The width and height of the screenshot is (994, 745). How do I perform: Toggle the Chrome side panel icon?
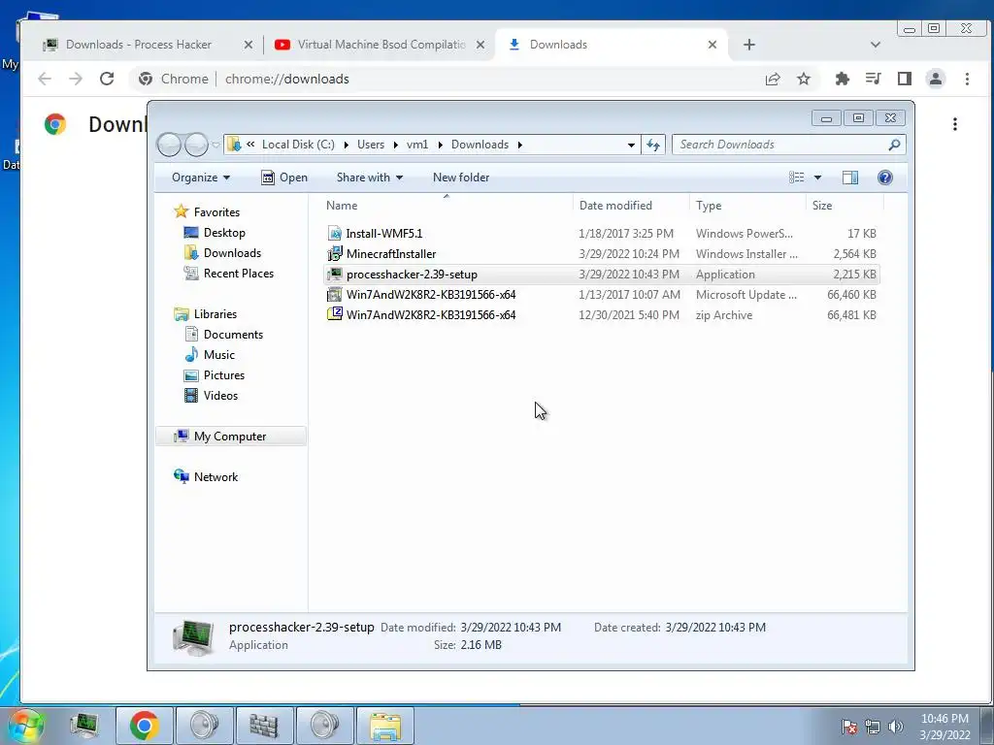905,79
